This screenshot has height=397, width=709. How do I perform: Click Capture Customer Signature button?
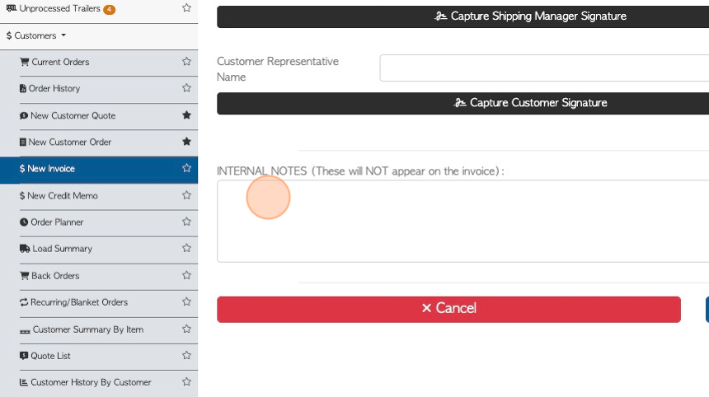pos(463,103)
